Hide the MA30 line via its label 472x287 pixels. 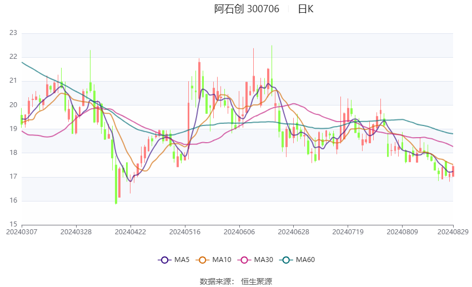263,260
